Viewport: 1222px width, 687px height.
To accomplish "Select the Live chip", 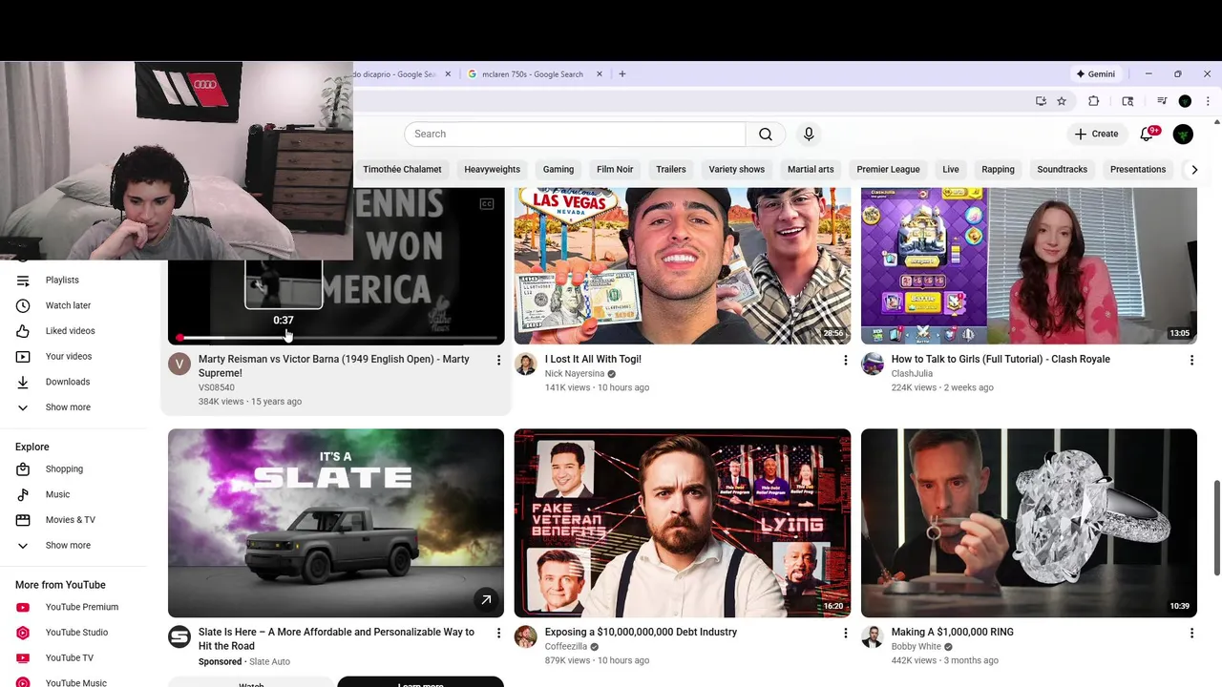I will [951, 170].
